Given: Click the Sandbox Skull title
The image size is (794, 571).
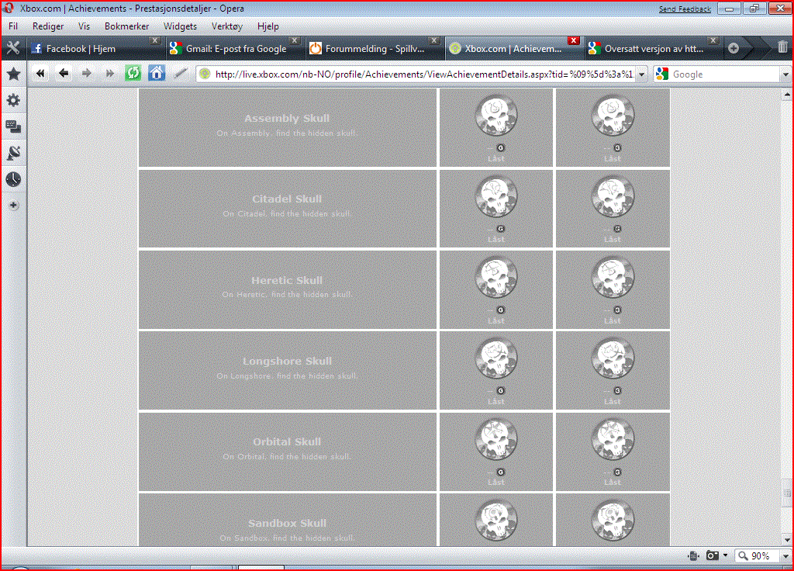Looking at the screenshot, I should click(x=287, y=523).
